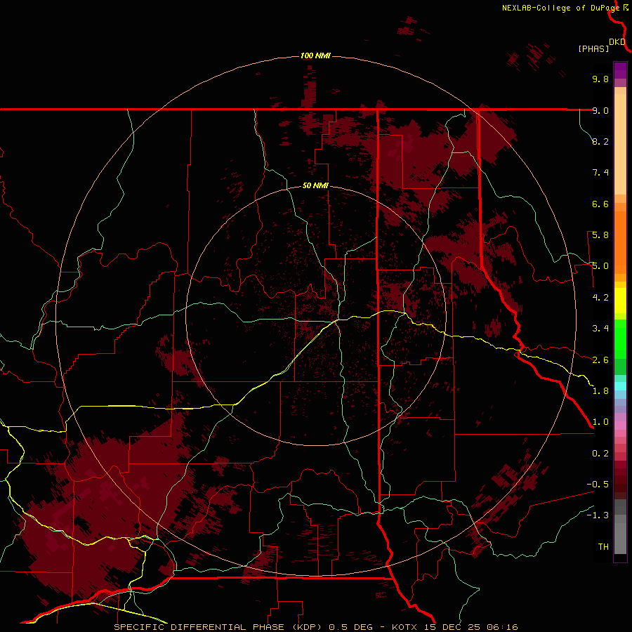Click the 50 NMI range ring label
This screenshot has width=632, height=632.
pos(315,185)
